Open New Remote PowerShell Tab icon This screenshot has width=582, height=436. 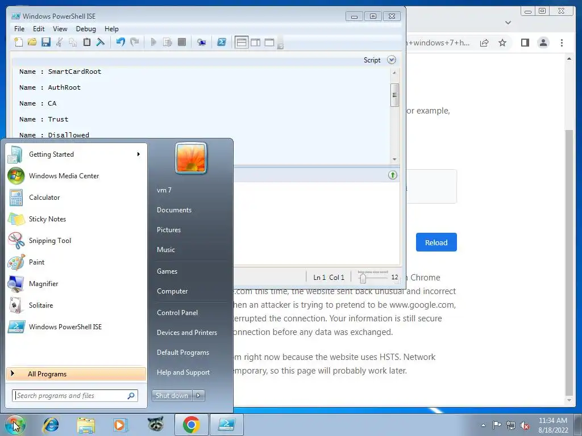(202, 42)
